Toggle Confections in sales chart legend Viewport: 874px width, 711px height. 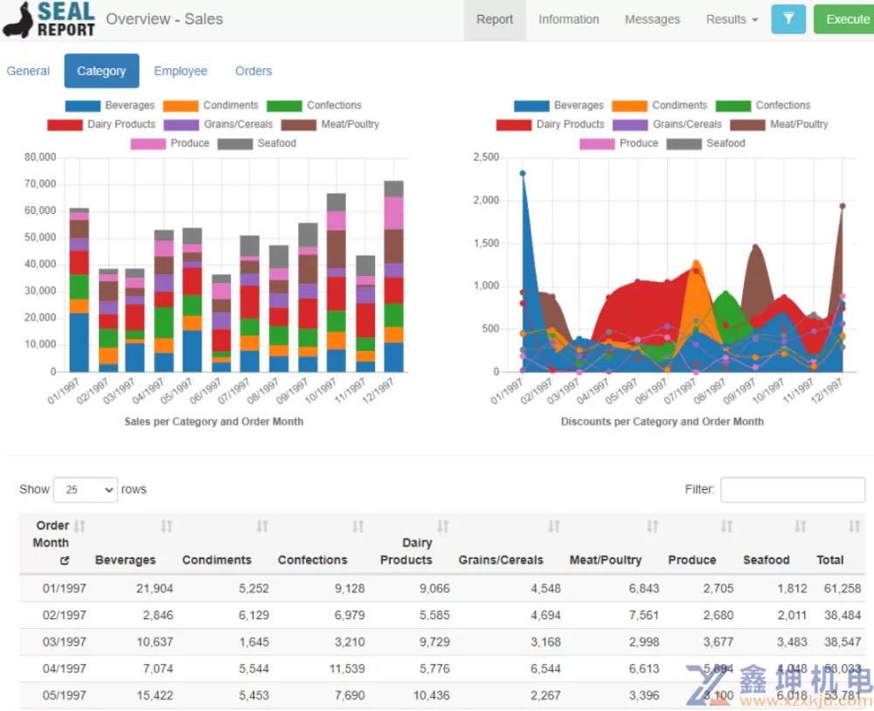[315, 106]
